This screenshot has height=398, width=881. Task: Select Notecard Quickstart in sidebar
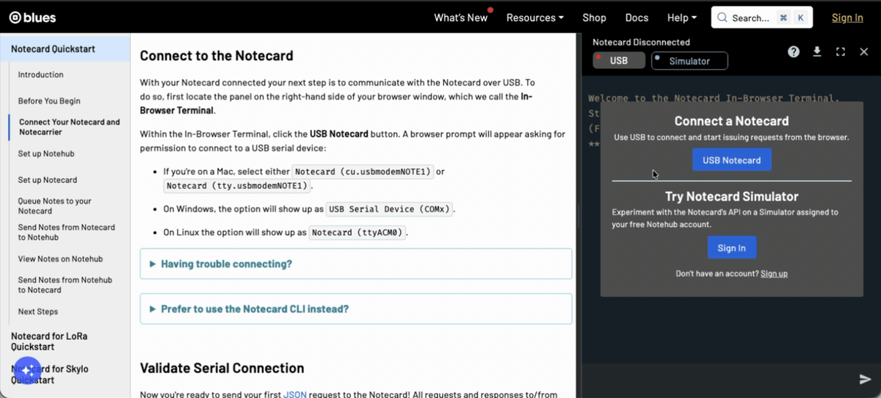point(53,49)
